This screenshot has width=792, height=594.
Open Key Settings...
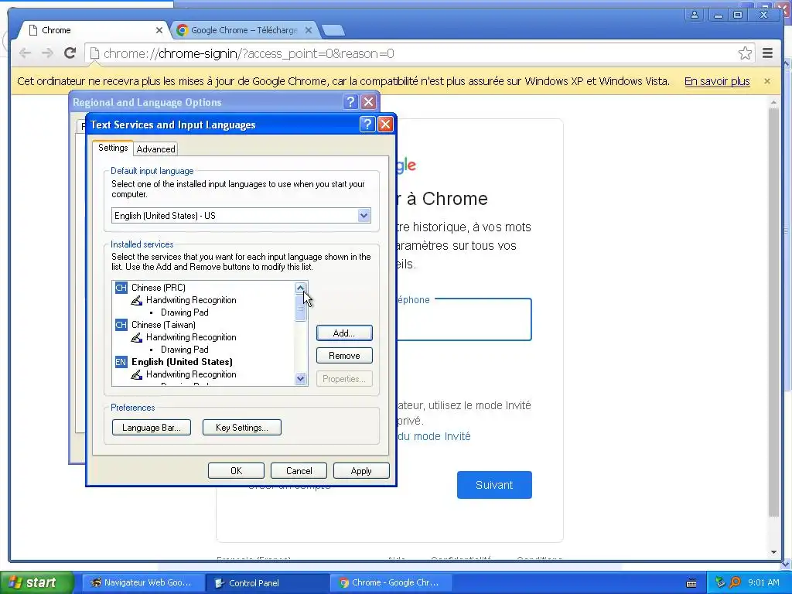(x=241, y=427)
